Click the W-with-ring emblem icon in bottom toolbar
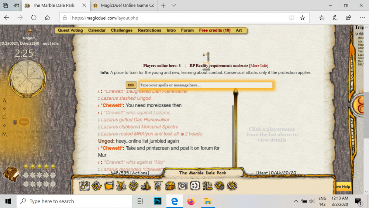Image resolution: width=369 pixels, height=208 pixels. click(96, 186)
